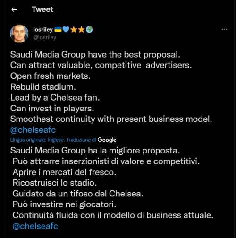The width and height of the screenshot is (236, 238).
Task: Click the 'Tweet' header title
Action: 42,9
